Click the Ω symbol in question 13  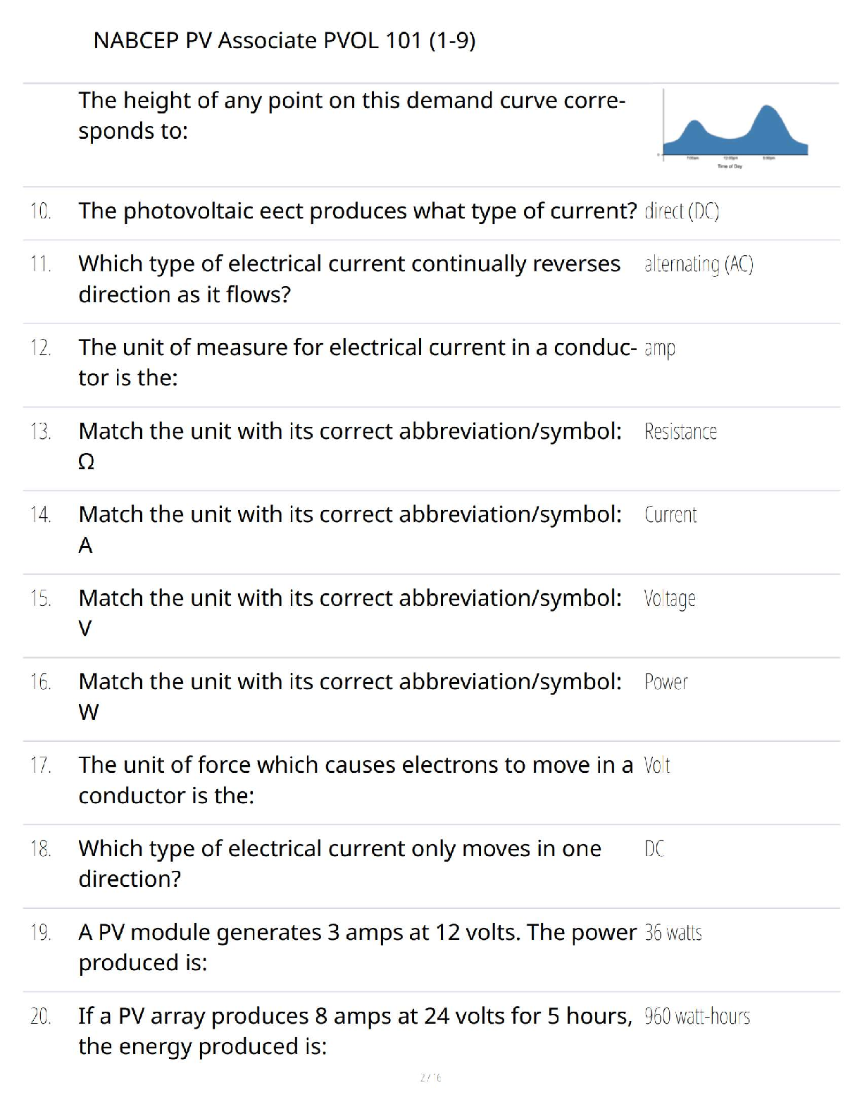coord(86,462)
